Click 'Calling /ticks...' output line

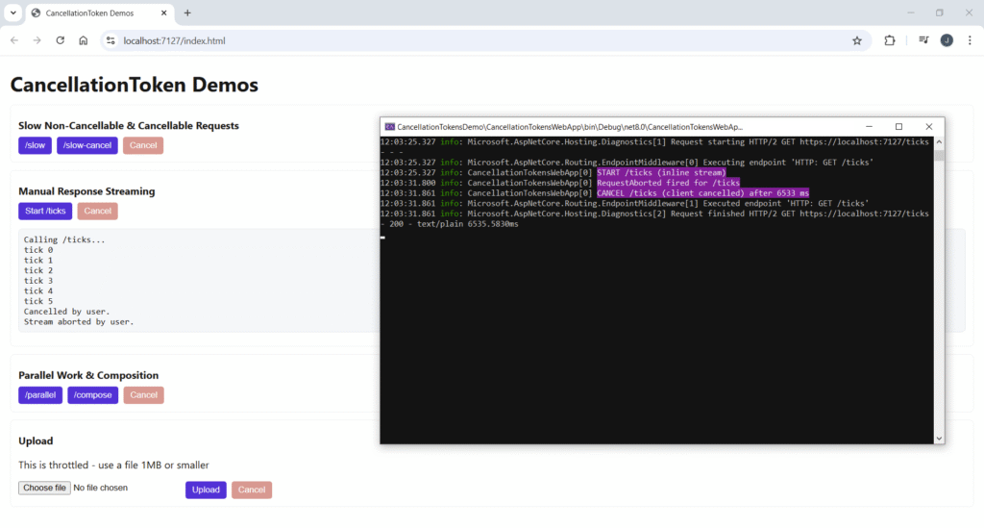64,239
